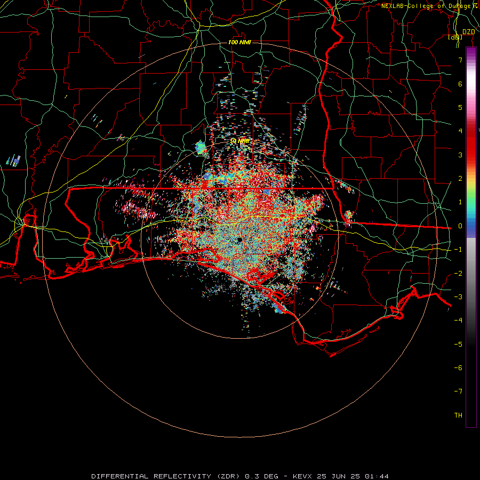Click the "50 NMI" range ring label
The image size is (480, 480).
click(x=239, y=141)
